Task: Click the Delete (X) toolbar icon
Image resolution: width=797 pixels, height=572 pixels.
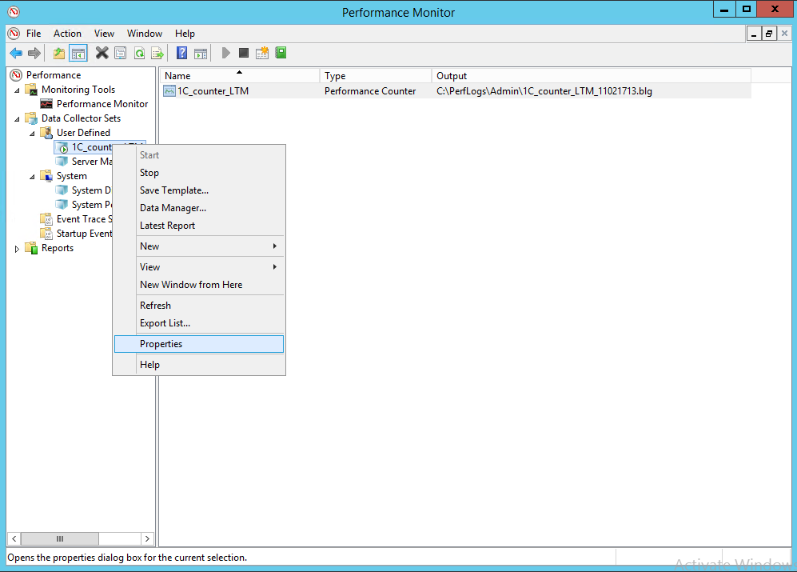Action: coord(102,54)
